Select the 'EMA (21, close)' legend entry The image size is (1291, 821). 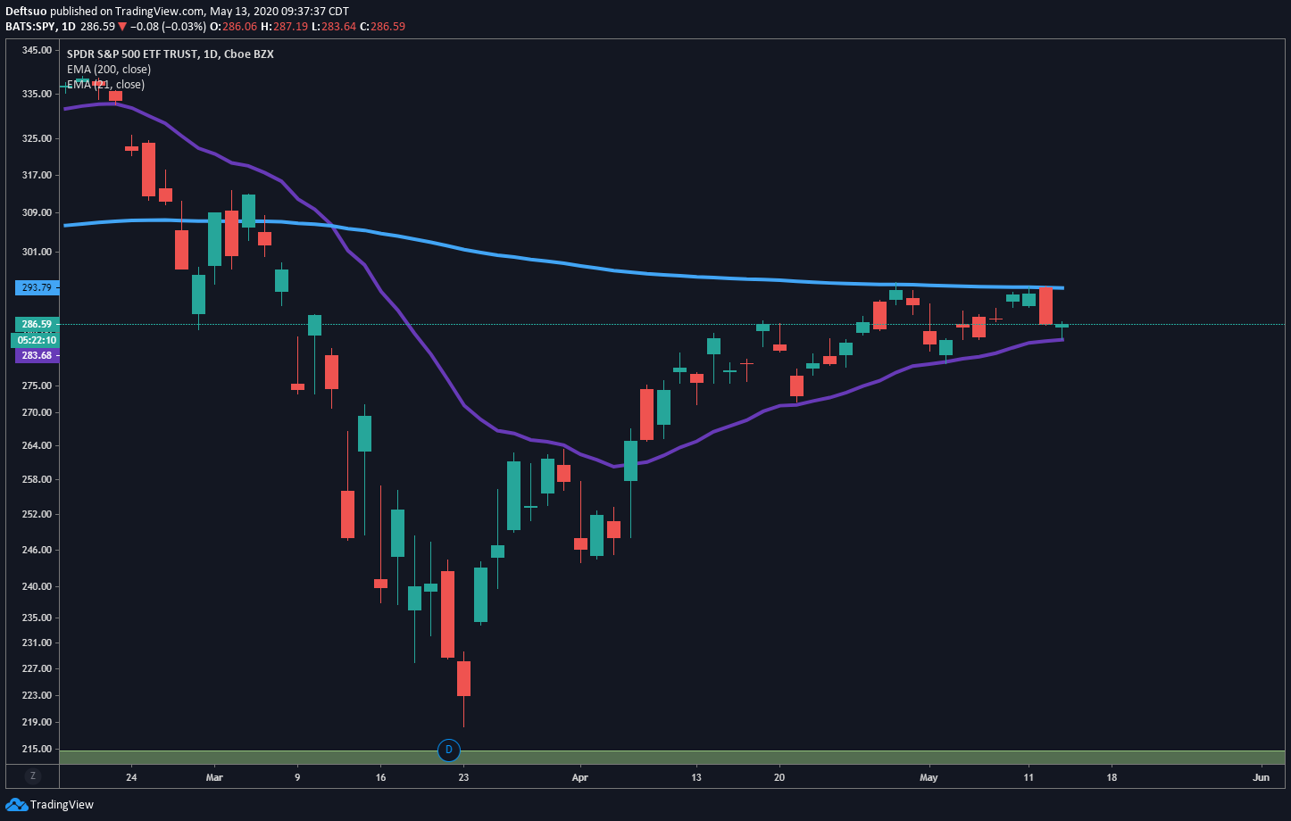point(105,84)
